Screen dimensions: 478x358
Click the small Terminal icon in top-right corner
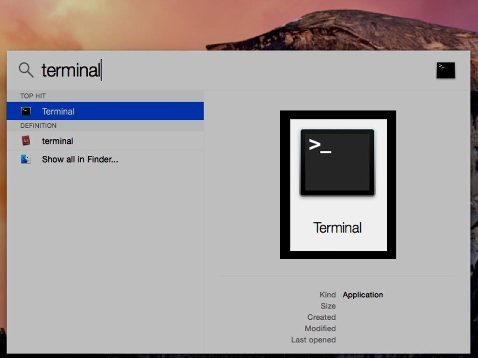coord(445,70)
